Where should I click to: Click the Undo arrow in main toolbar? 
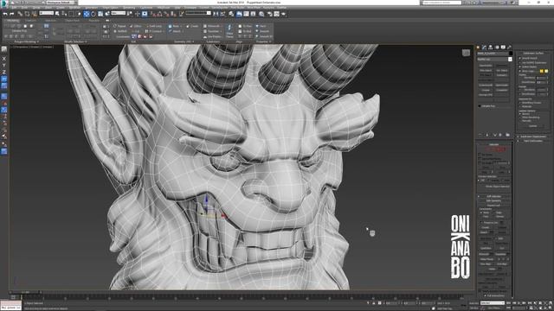point(5,14)
